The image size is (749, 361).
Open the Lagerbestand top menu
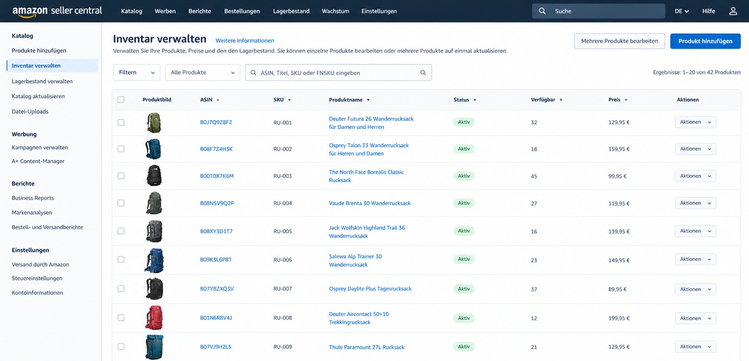pyautogui.click(x=291, y=11)
